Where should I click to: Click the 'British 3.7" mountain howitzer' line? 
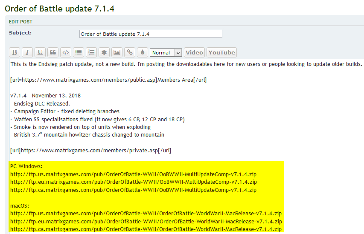(x=87, y=135)
